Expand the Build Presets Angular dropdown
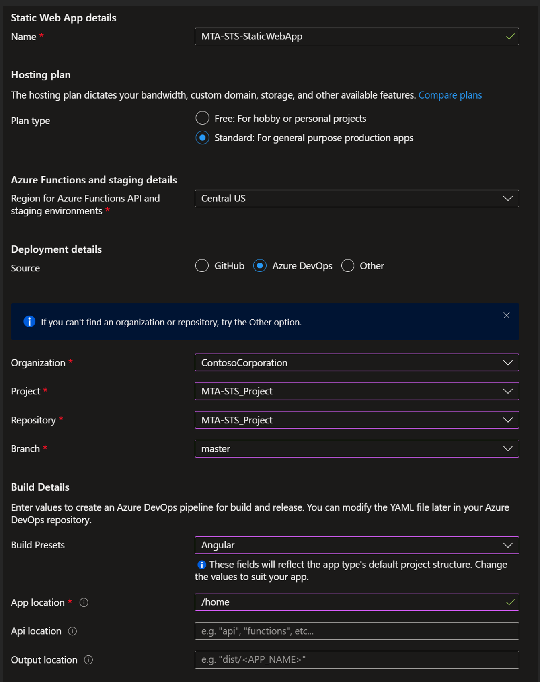Screen dimensions: 540x682 point(356,545)
